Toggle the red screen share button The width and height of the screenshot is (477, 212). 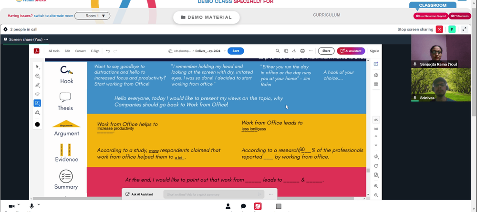[258, 207]
